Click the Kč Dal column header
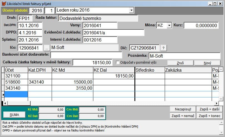Screen dimensions: 225x137 pyautogui.click(x=114, y=70)
